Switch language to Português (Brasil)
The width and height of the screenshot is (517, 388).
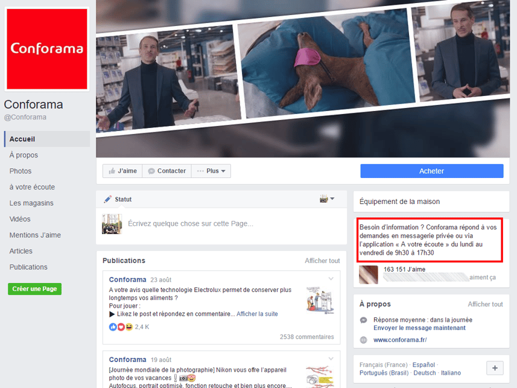(384, 373)
